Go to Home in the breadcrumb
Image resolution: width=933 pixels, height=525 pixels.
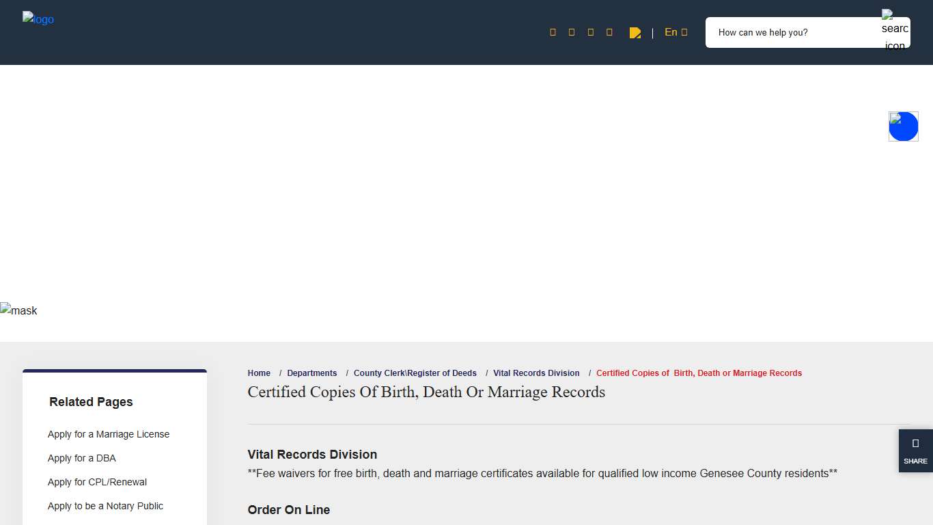click(x=259, y=373)
